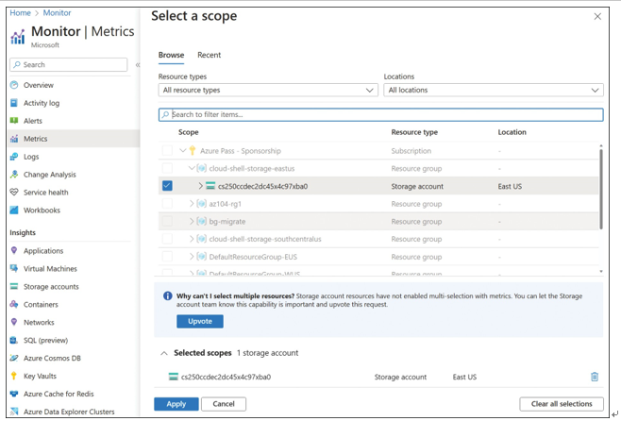The height and width of the screenshot is (421, 621).
Task: Open the Resource types dropdown
Action: pos(268,90)
